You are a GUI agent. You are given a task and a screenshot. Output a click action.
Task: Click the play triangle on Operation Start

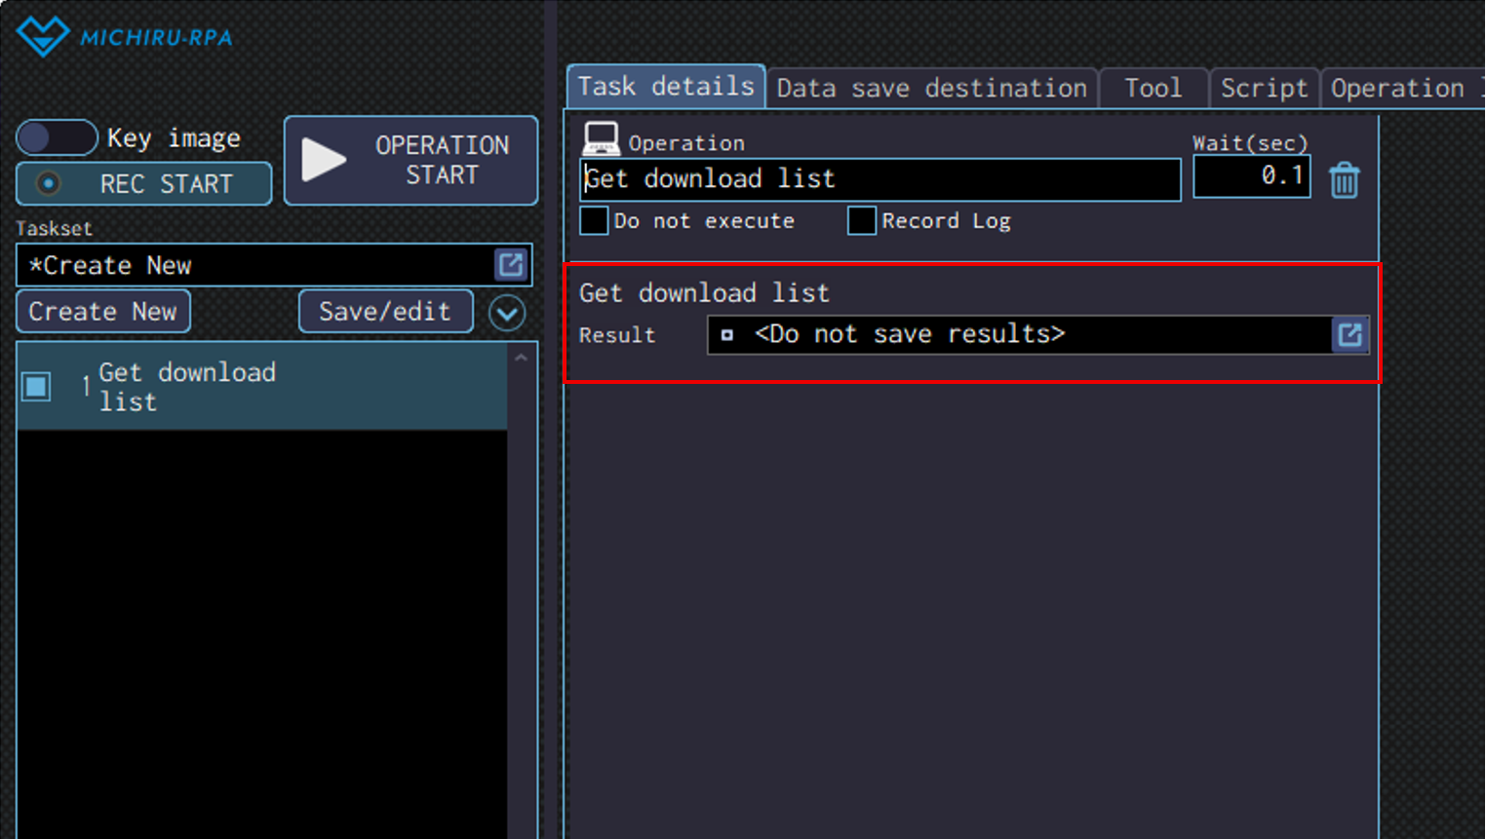click(324, 160)
